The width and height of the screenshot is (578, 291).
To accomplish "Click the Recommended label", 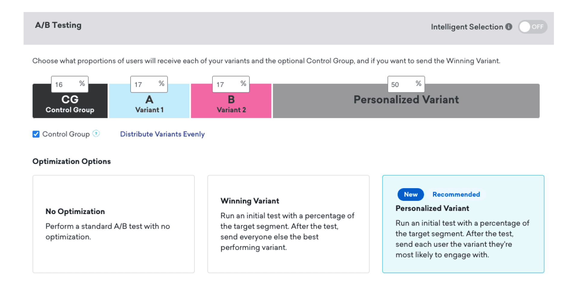I will (456, 195).
